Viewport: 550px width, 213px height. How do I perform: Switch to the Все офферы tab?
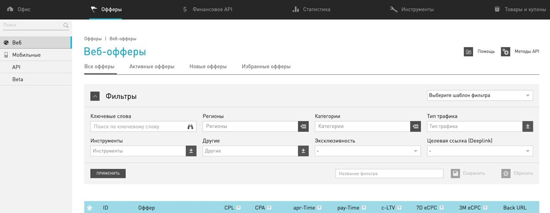click(x=99, y=67)
